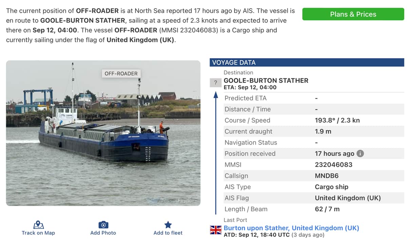The image size is (407, 239).
Task: Click the Current draught value 1.9 m
Action: click(x=323, y=132)
